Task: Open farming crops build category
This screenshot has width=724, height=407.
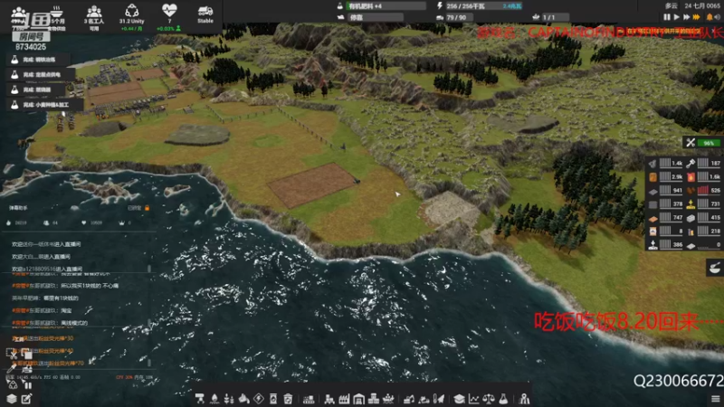Action: (x=229, y=399)
